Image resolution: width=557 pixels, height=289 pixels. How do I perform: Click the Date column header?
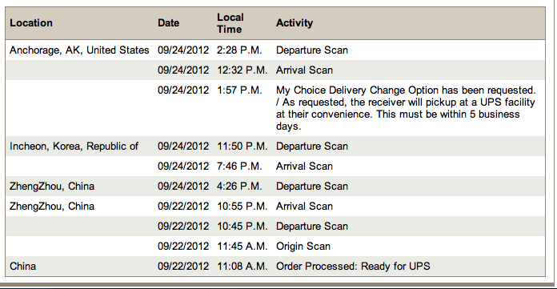[168, 23]
